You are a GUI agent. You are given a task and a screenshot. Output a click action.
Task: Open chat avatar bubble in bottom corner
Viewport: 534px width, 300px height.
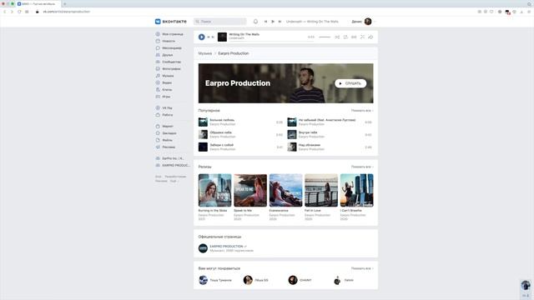point(526,285)
